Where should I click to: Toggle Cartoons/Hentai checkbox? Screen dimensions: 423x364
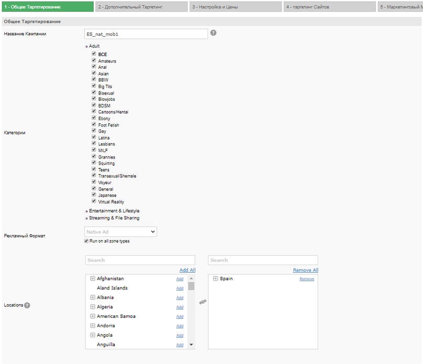coord(94,111)
